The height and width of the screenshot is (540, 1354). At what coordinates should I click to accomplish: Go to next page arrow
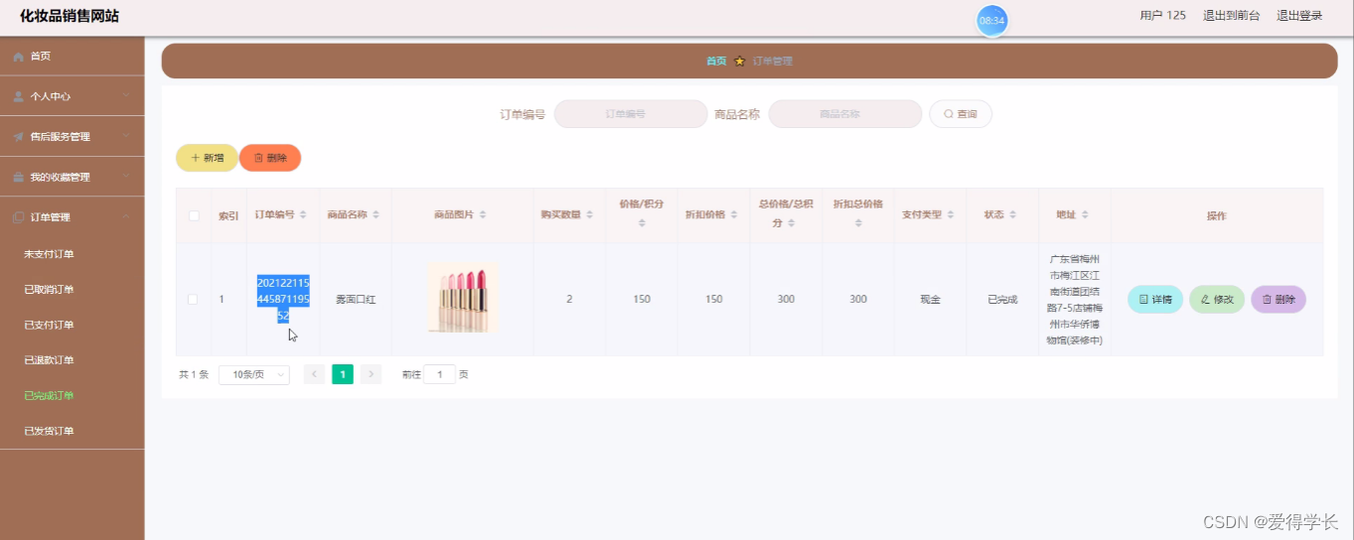[x=371, y=374]
